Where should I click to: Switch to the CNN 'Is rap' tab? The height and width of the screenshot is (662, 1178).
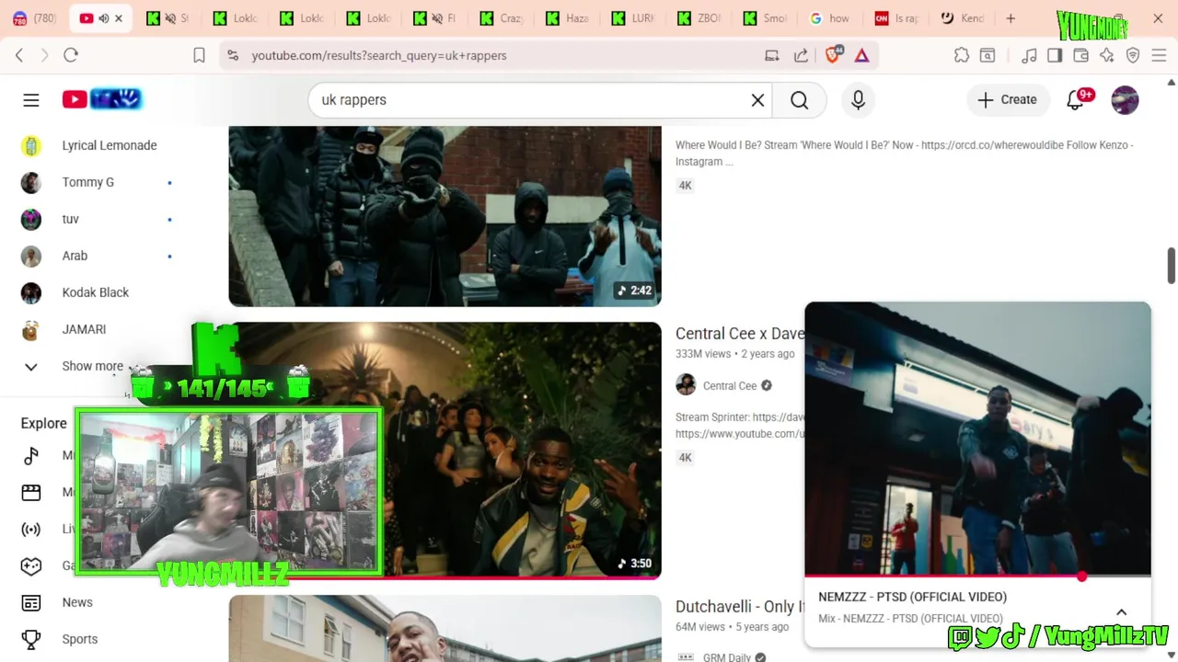[x=897, y=18]
